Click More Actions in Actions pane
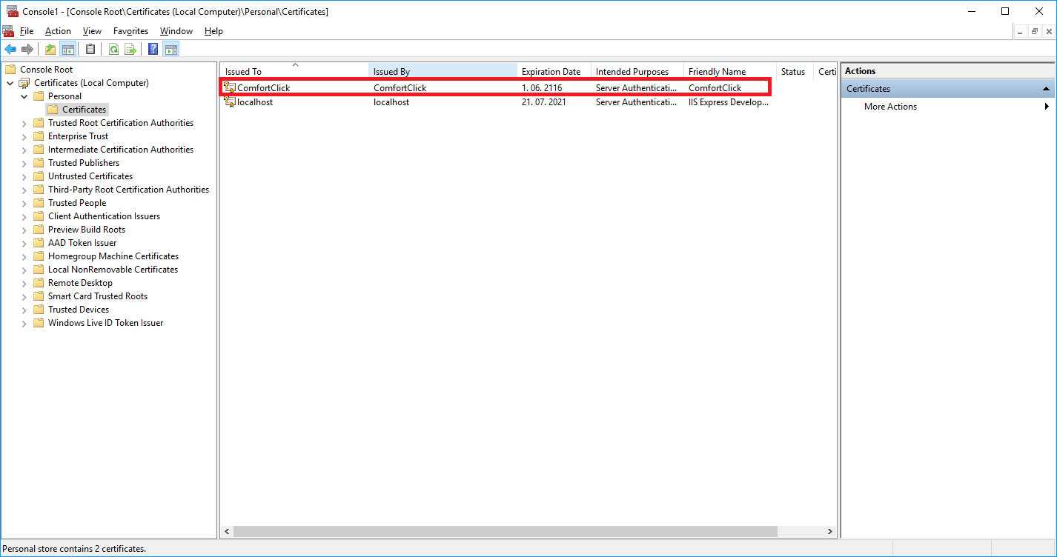Image resolution: width=1057 pixels, height=557 pixels. point(890,107)
